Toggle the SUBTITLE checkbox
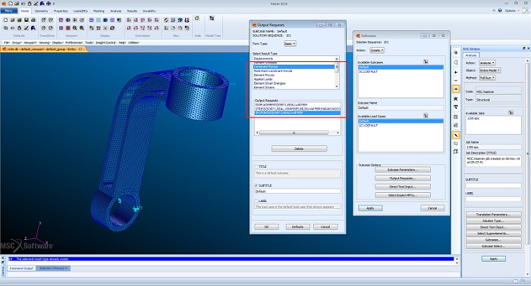Image resolution: width=531 pixels, height=286 pixels. (x=256, y=185)
